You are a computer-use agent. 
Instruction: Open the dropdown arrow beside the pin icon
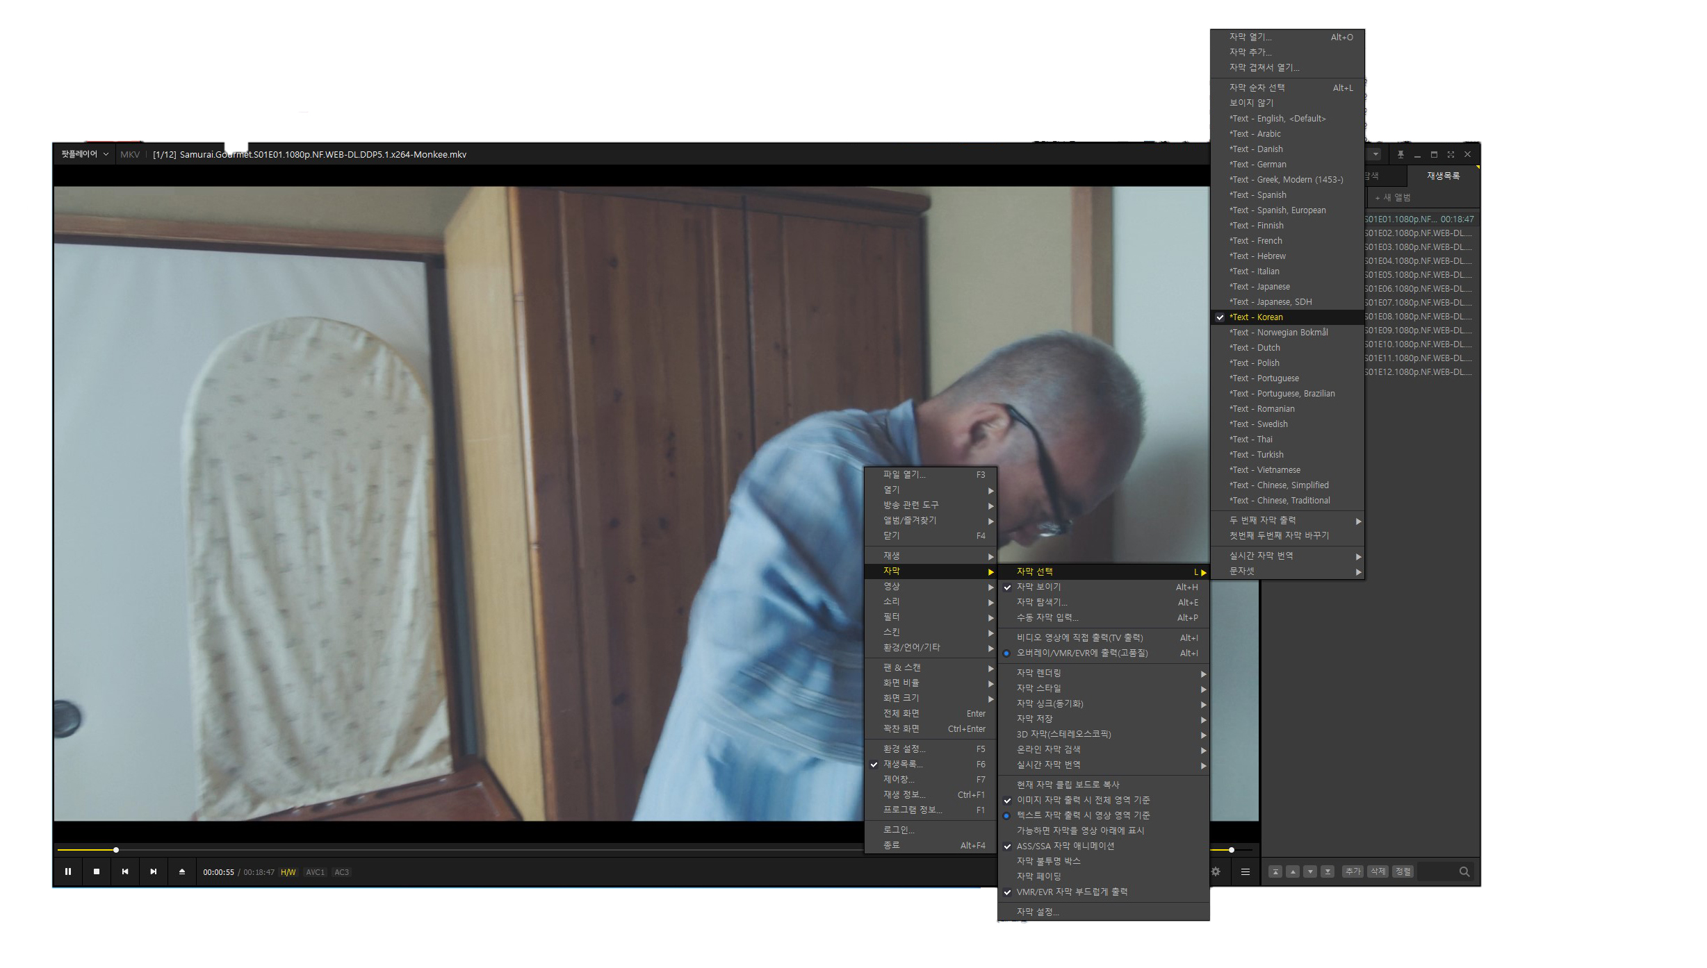pos(1375,154)
